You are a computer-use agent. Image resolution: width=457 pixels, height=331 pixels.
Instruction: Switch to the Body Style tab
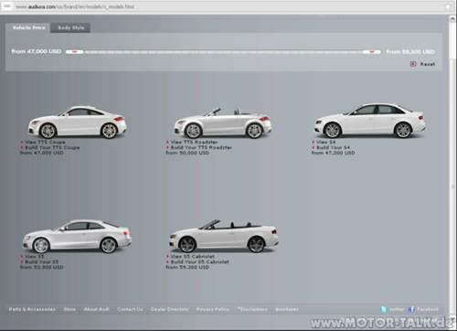pos(70,27)
